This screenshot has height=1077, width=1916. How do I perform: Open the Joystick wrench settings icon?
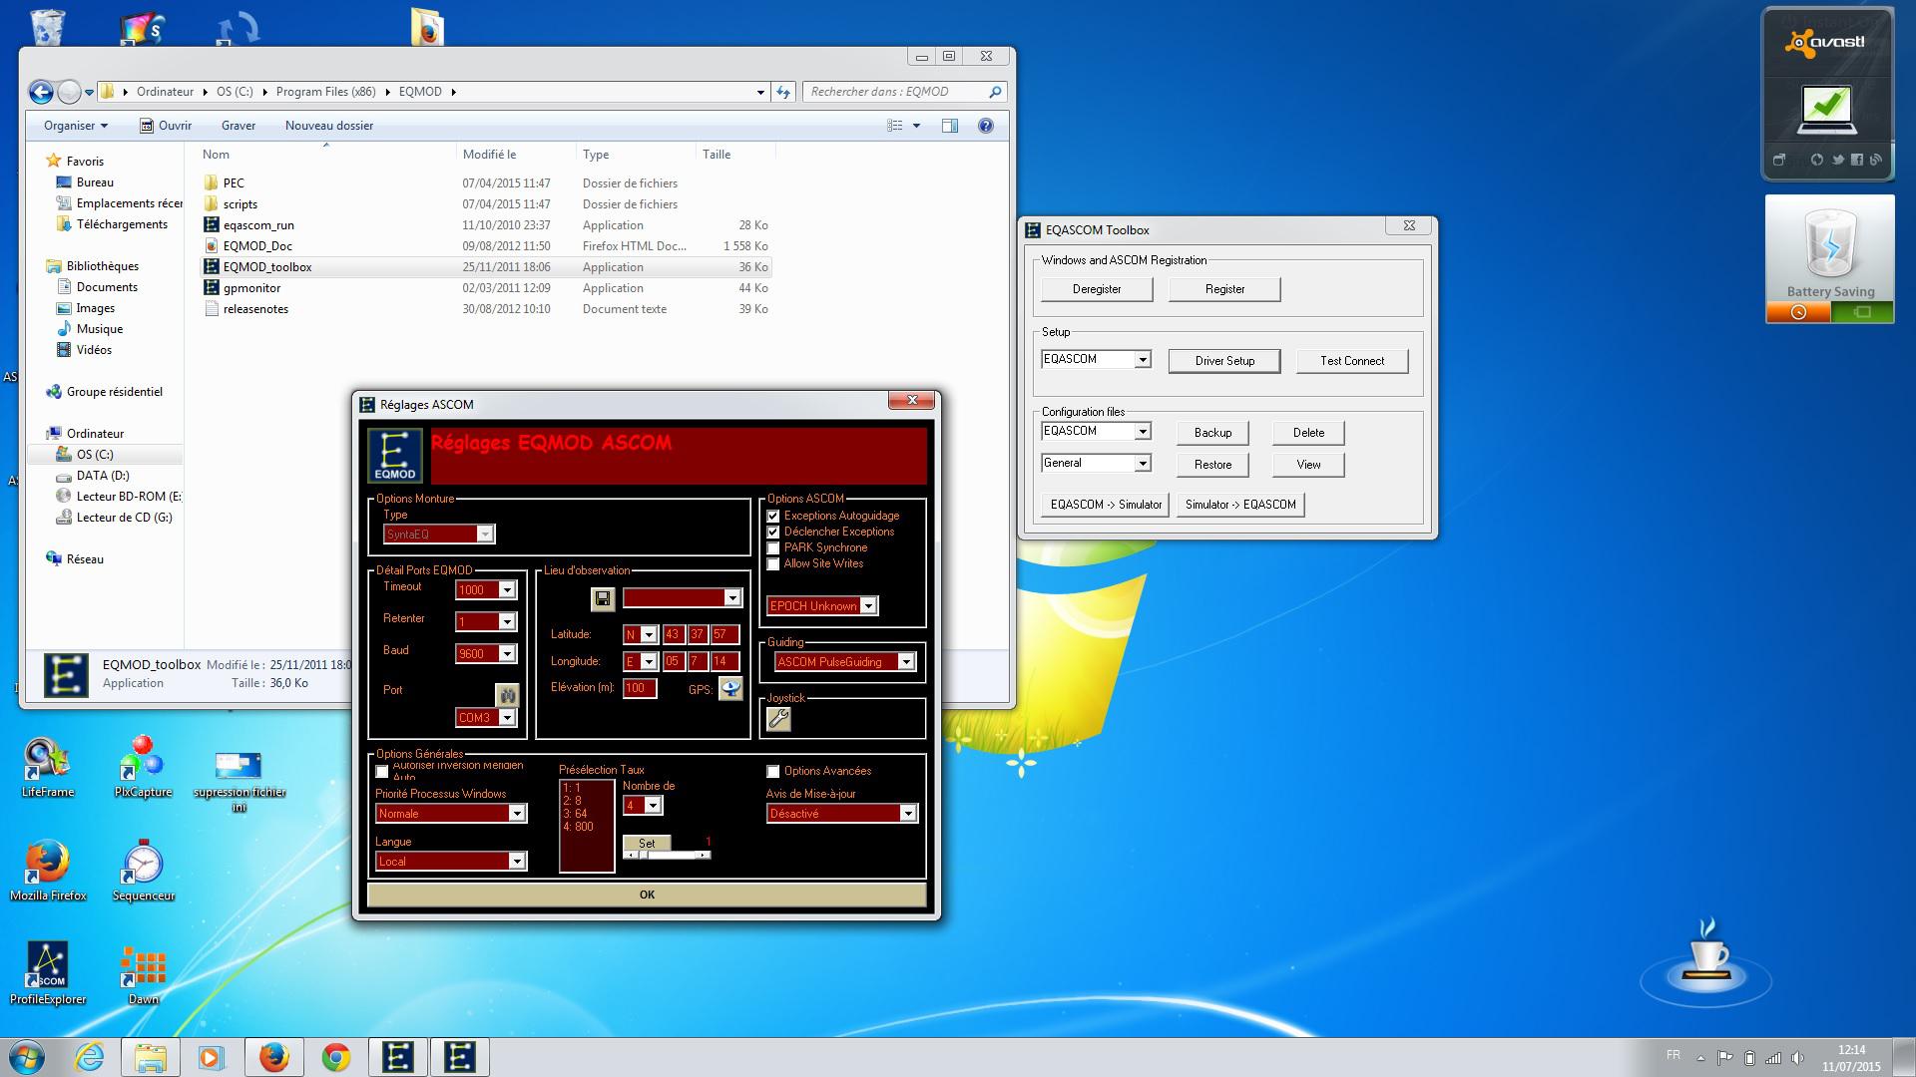point(778,718)
